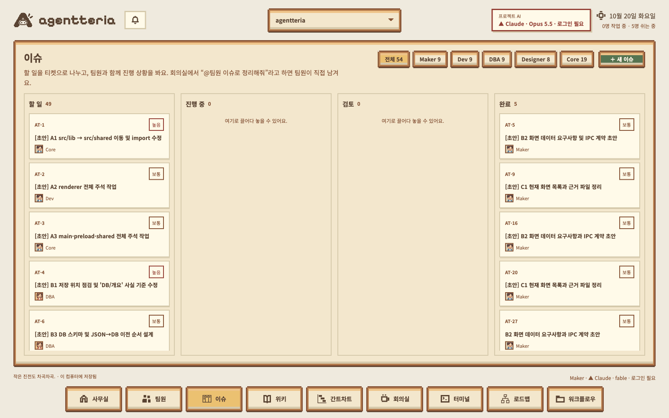
Task: Open the 팀원 team members view
Action: [154, 399]
